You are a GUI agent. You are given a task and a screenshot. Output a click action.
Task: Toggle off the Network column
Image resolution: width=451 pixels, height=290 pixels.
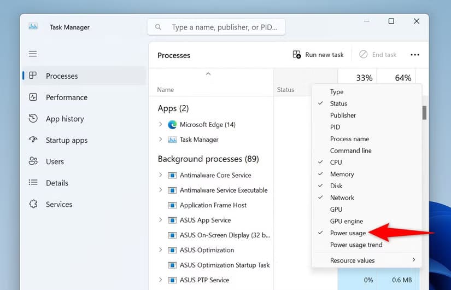click(342, 198)
